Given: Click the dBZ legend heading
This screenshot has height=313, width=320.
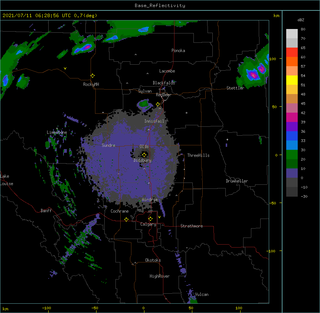Looking at the screenshot, I should 301,20.
